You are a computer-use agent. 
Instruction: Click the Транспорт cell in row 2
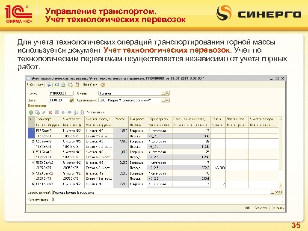click(x=48, y=141)
